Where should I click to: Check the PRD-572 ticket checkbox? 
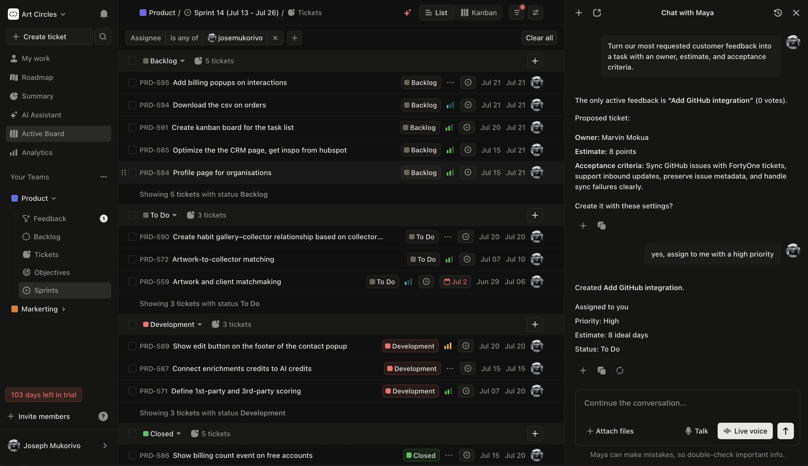(x=132, y=259)
